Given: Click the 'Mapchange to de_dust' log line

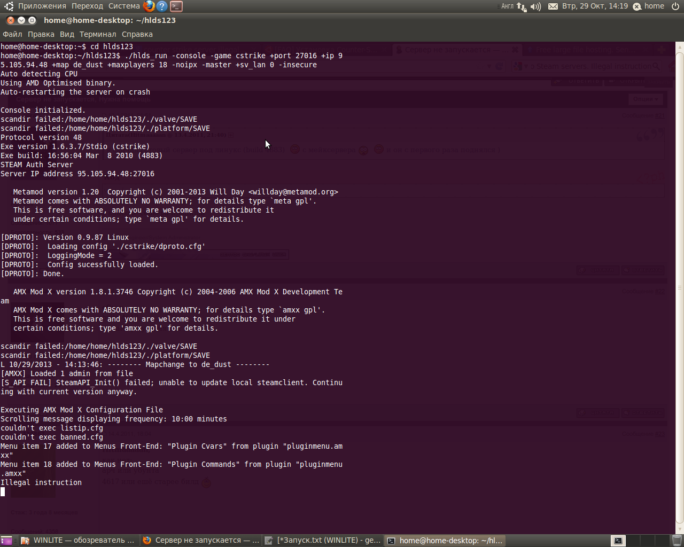Looking at the screenshot, I should [135, 364].
